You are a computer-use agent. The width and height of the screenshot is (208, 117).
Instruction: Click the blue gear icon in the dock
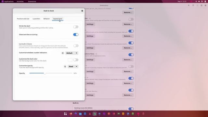click(99, 114)
